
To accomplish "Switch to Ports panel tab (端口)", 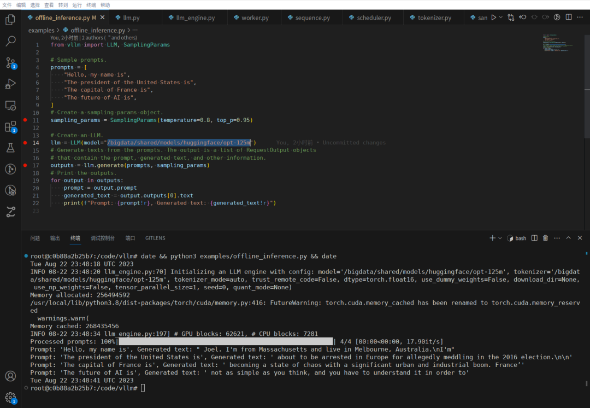I will point(130,238).
